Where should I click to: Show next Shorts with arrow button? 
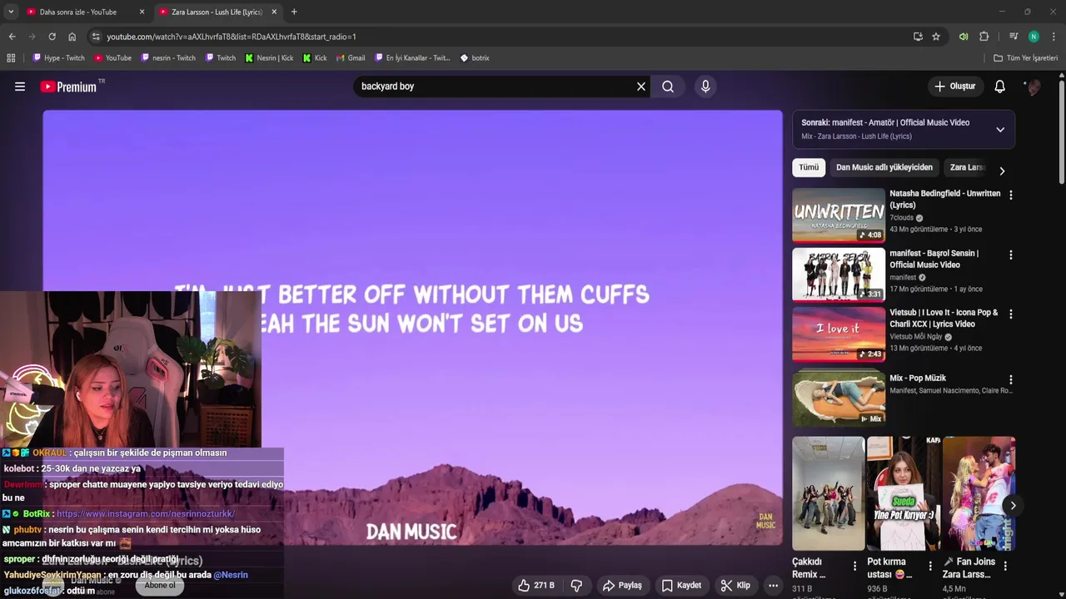point(1013,505)
